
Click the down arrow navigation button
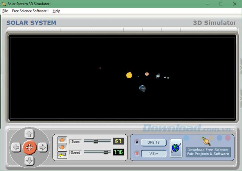pyautogui.click(x=29, y=161)
